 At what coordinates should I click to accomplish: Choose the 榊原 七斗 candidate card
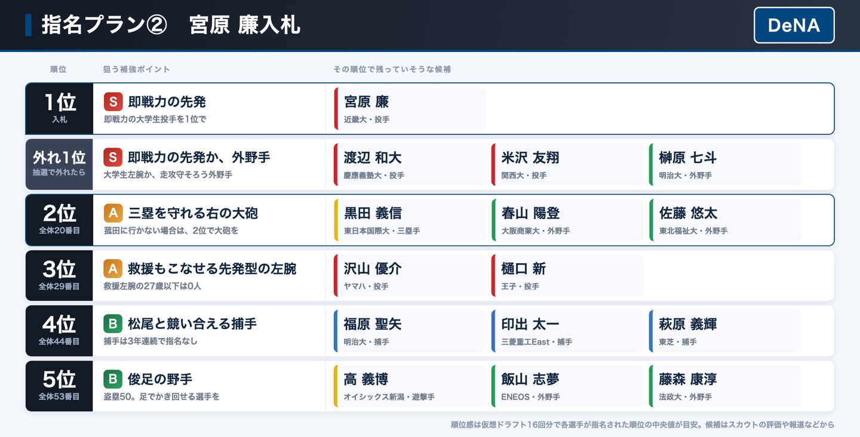(x=725, y=164)
